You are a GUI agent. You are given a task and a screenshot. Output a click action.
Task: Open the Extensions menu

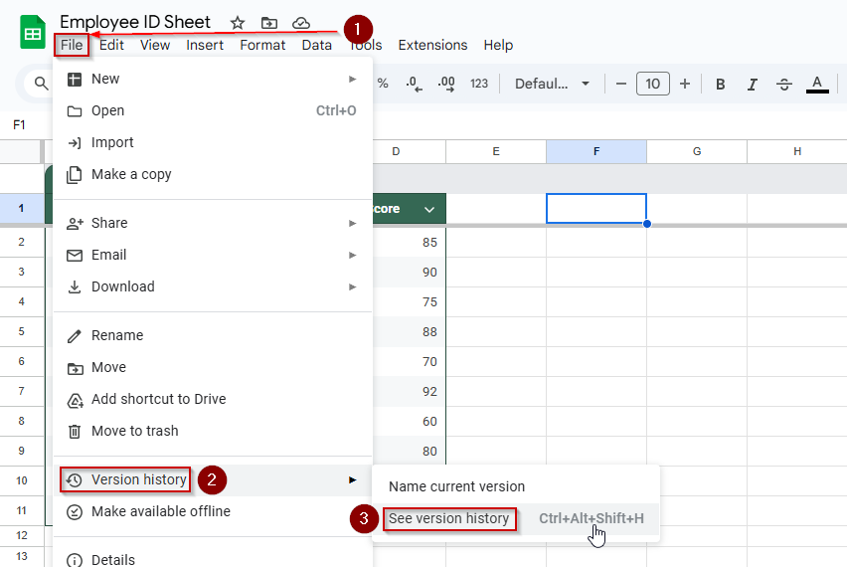432,45
